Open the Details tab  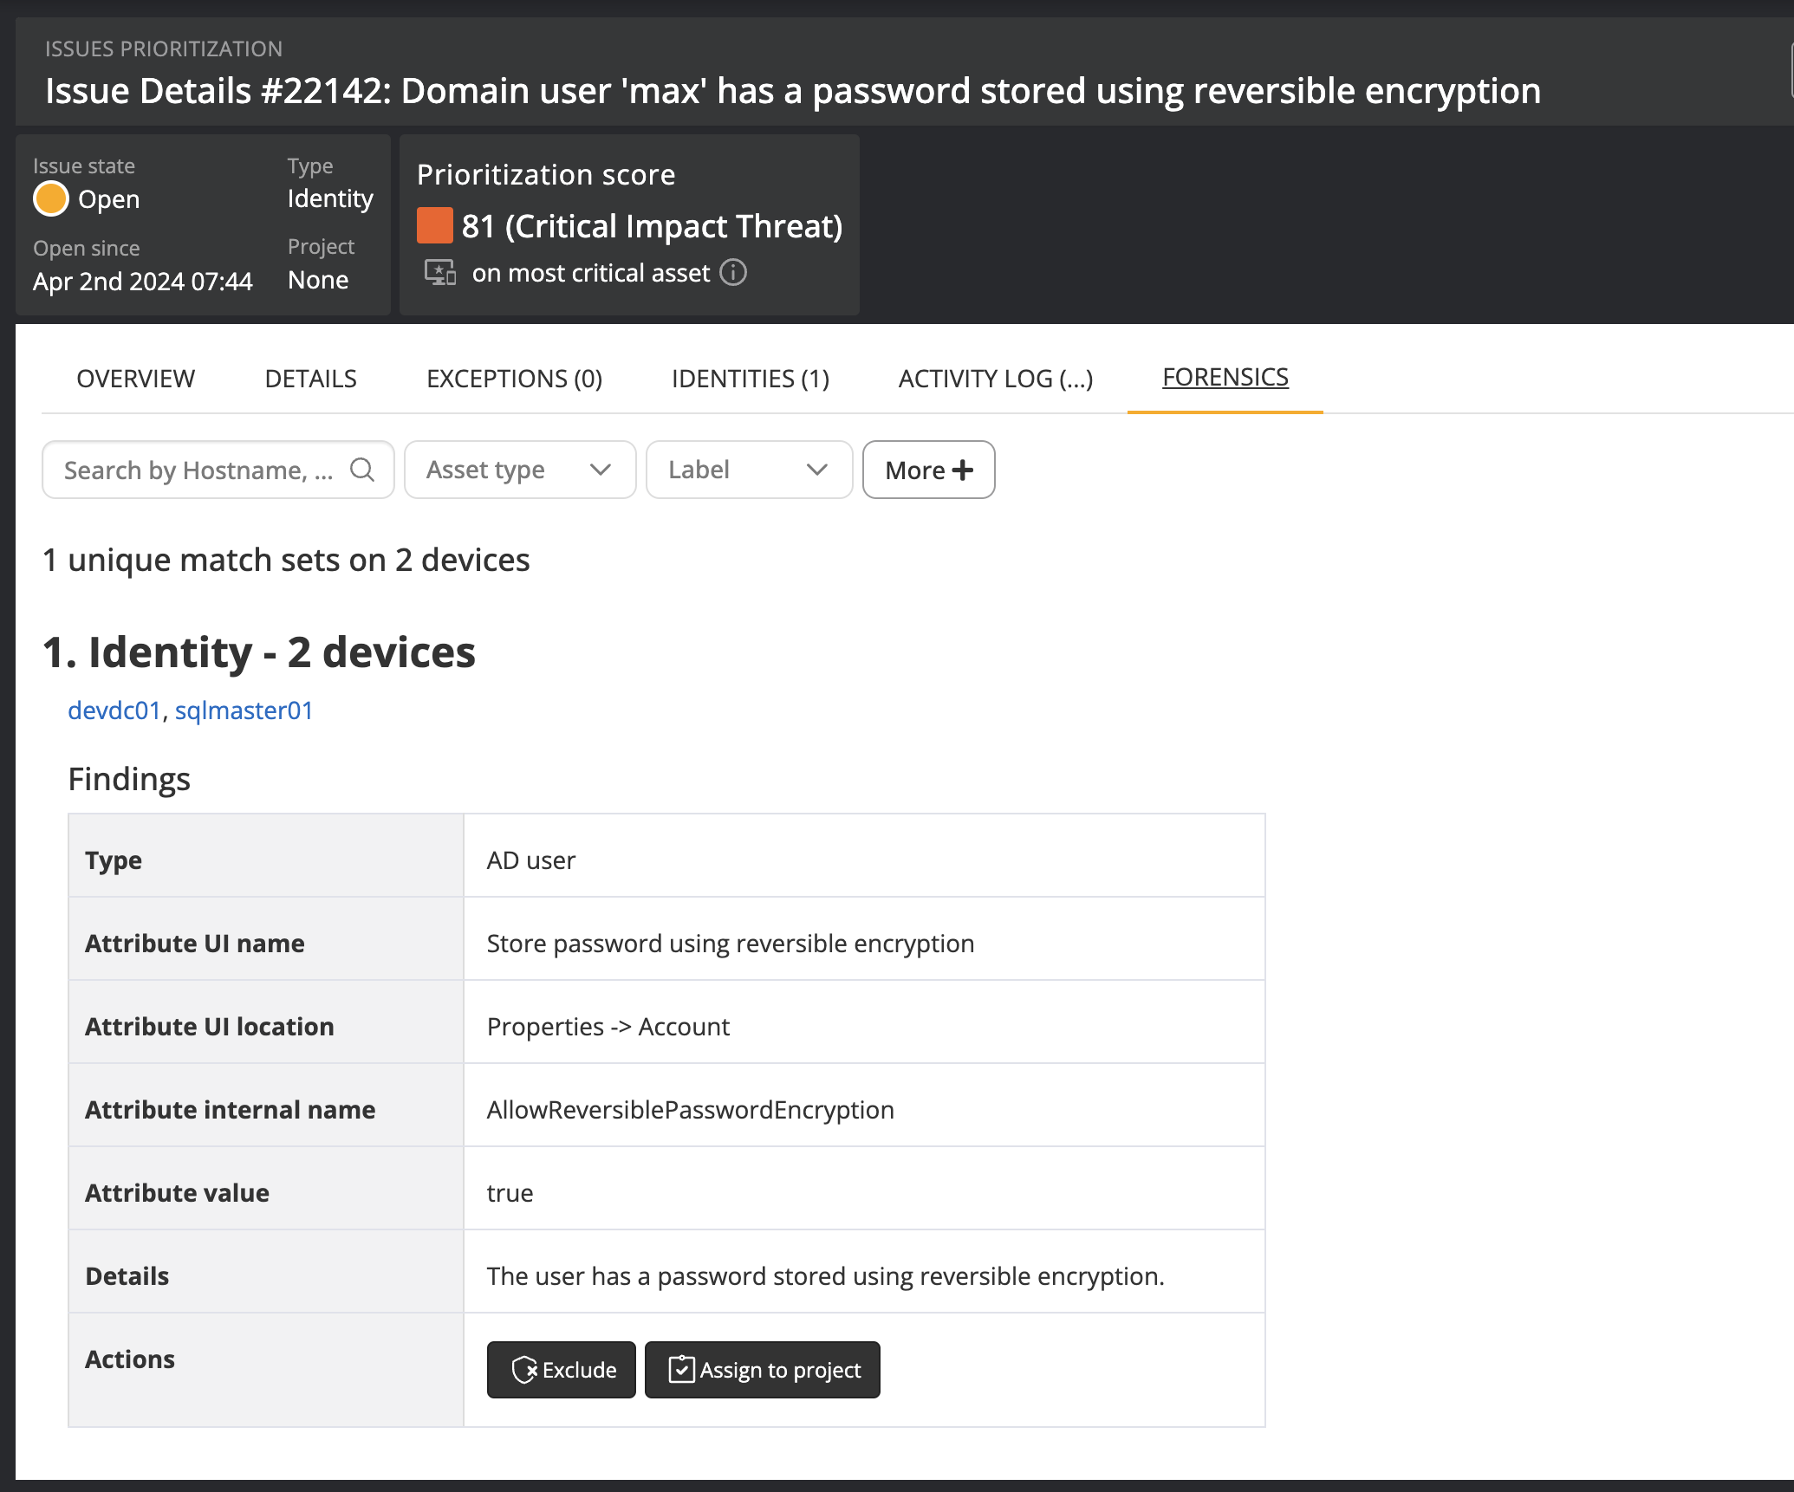click(310, 379)
